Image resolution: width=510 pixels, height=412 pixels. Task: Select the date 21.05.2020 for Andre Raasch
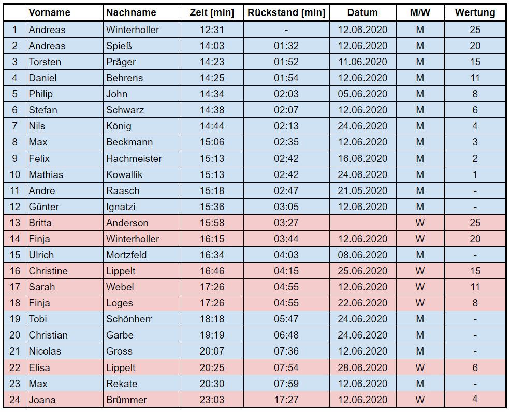(362, 190)
